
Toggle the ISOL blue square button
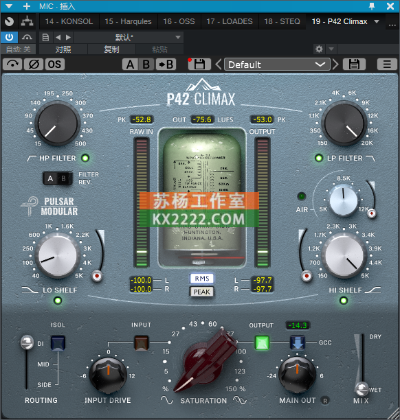pos(58,343)
